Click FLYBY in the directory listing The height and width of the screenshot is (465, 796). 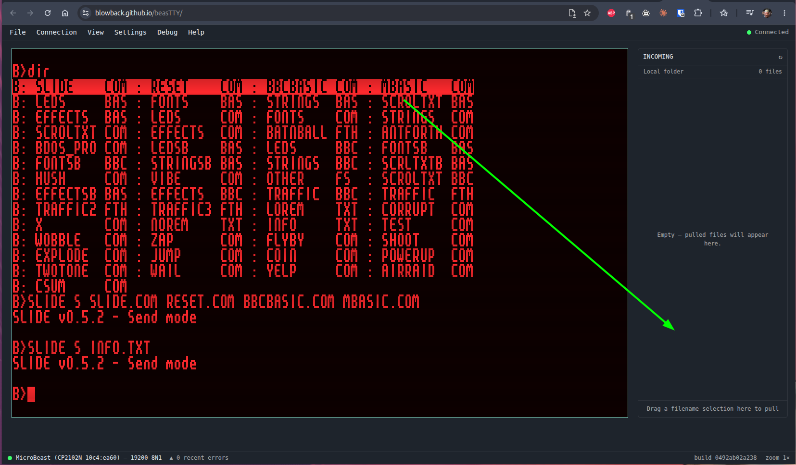point(285,240)
